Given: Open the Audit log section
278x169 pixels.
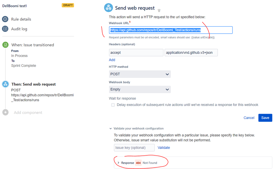Looking at the screenshot, I should coord(19,29).
